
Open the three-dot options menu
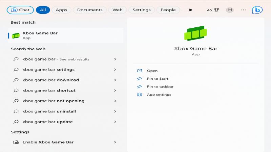point(243,10)
